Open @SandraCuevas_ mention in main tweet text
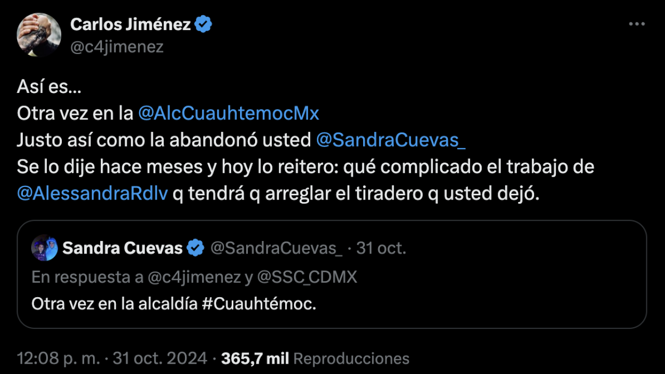 pos(391,140)
